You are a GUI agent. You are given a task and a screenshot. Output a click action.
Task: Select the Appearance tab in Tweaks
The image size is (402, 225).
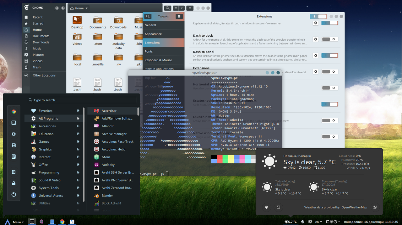163,34
